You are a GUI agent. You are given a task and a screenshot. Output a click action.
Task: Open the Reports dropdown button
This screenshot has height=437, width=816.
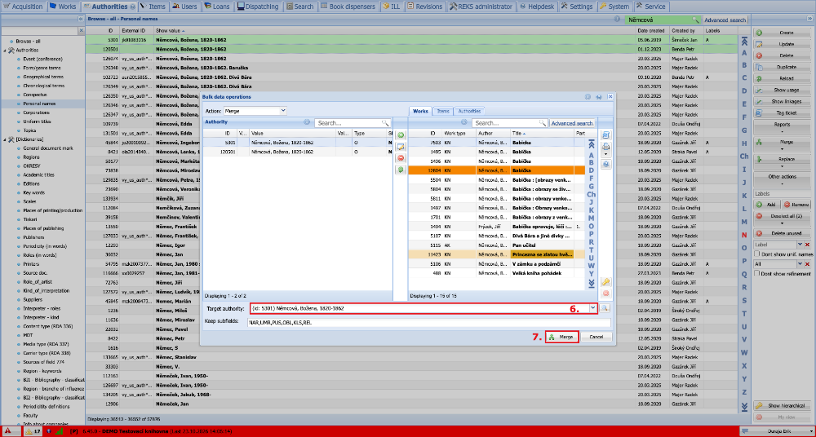click(783, 127)
